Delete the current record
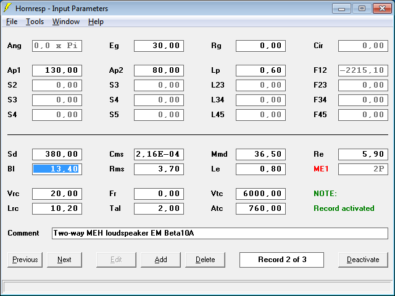 (205, 260)
